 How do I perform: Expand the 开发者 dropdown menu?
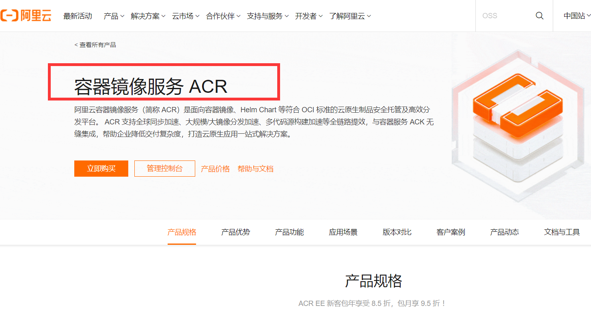point(309,16)
